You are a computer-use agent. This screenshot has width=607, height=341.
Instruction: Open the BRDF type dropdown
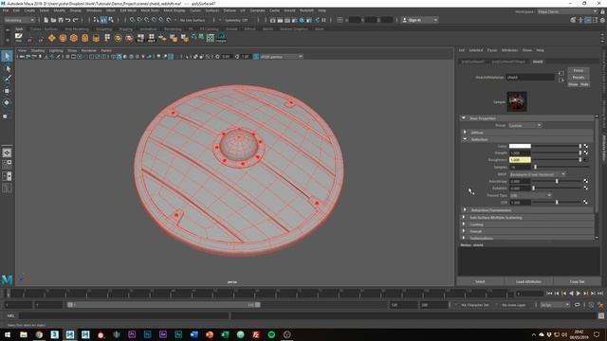point(538,174)
